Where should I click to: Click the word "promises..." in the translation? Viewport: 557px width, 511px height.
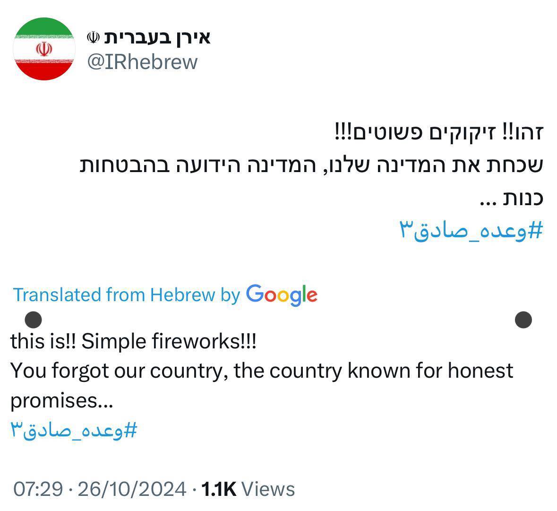62,401
